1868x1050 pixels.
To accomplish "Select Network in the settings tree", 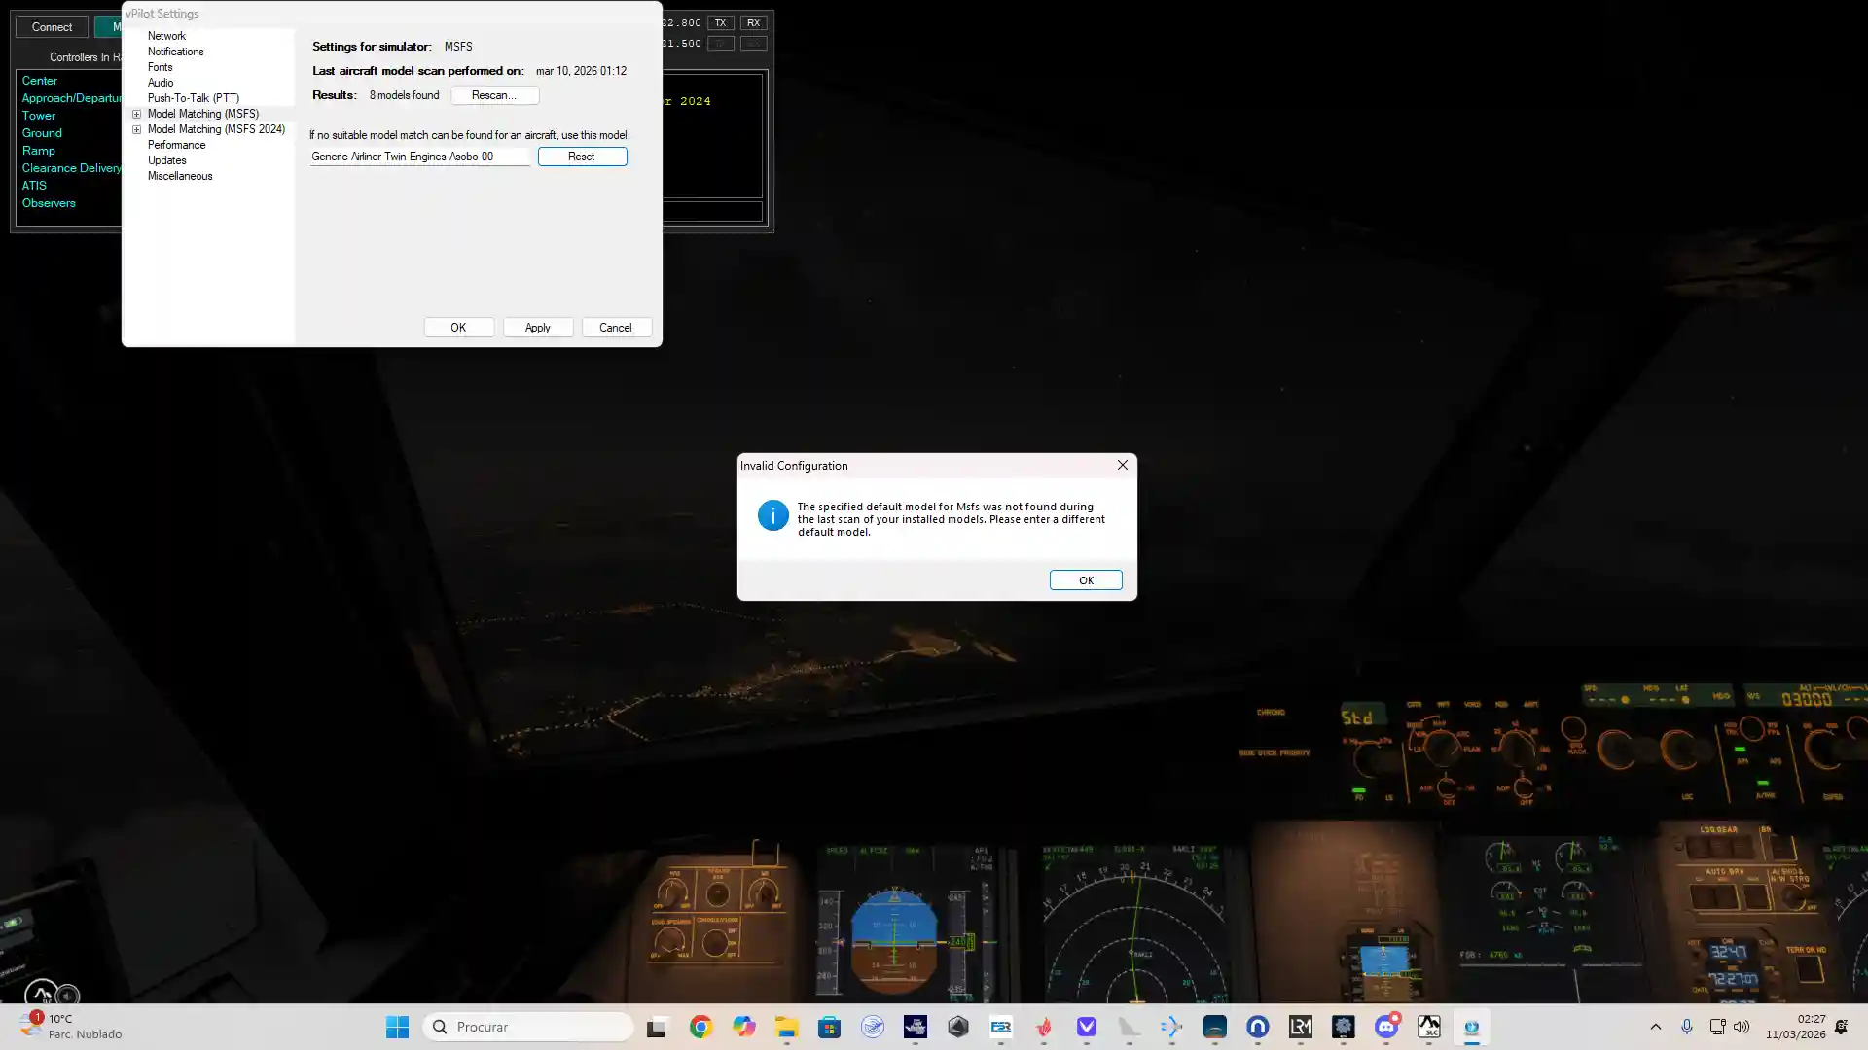I will point(166,36).
